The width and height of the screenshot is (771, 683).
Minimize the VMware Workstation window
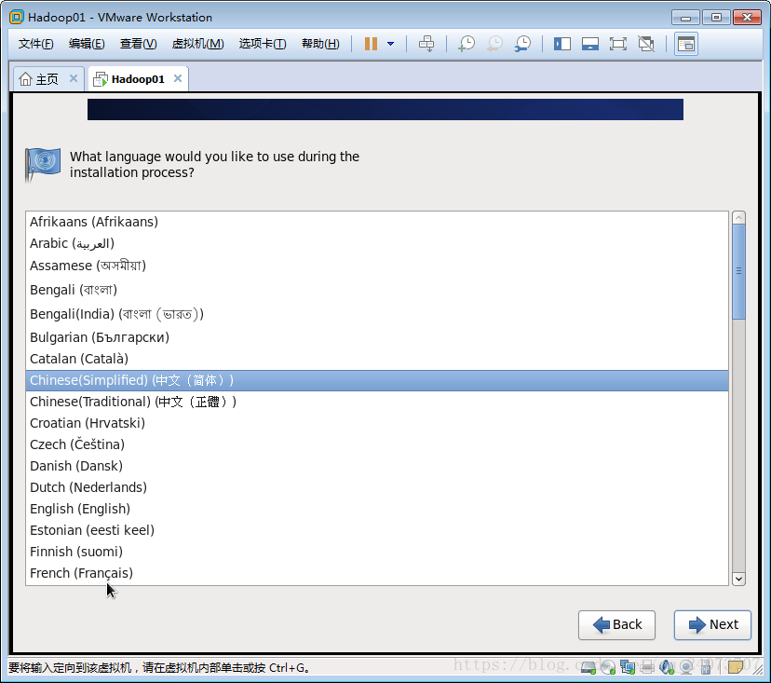[x=685, y=18]
